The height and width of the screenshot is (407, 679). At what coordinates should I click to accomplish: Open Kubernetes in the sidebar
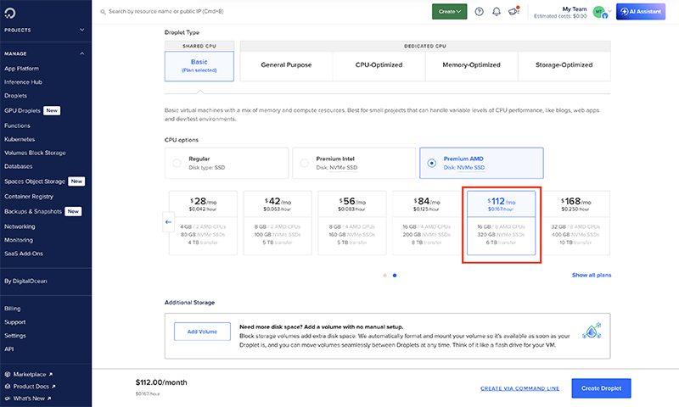pos(20,138)
